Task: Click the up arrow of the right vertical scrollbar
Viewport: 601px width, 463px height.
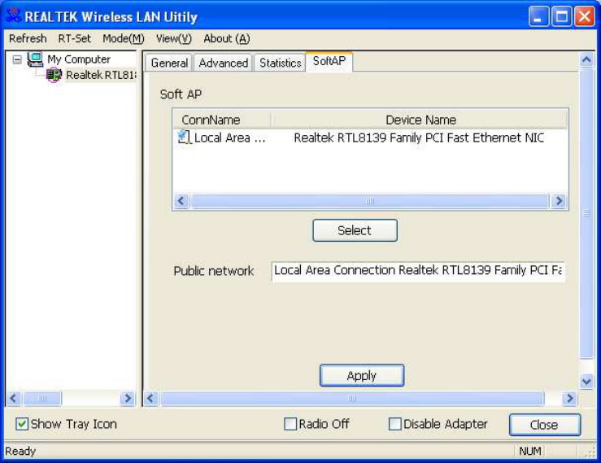Action: click(x=586, y=60)
